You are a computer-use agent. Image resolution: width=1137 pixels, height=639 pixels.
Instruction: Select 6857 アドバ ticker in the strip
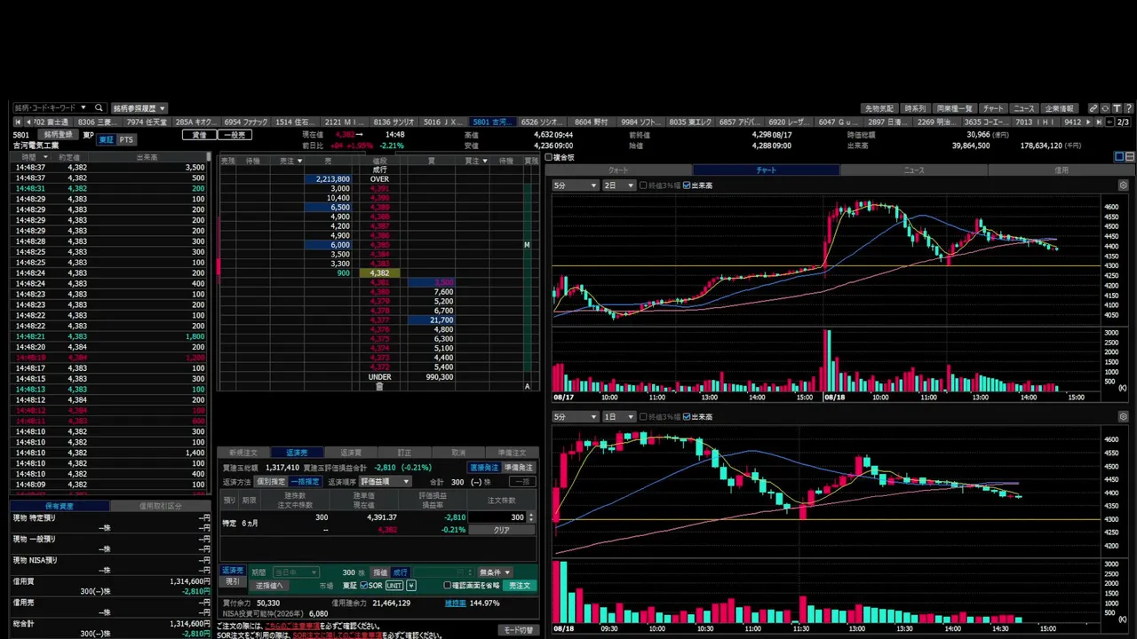[x=740, y=122]
